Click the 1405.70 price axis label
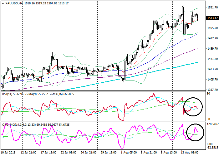Screen dimensions: 219x156 click(x=212, y=80)
